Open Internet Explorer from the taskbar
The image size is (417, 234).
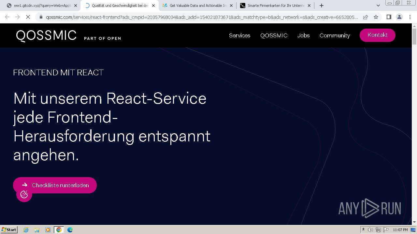26,230
